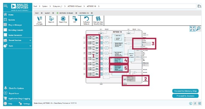Open Memory Map Side-By-Side view

pos(98,20)
